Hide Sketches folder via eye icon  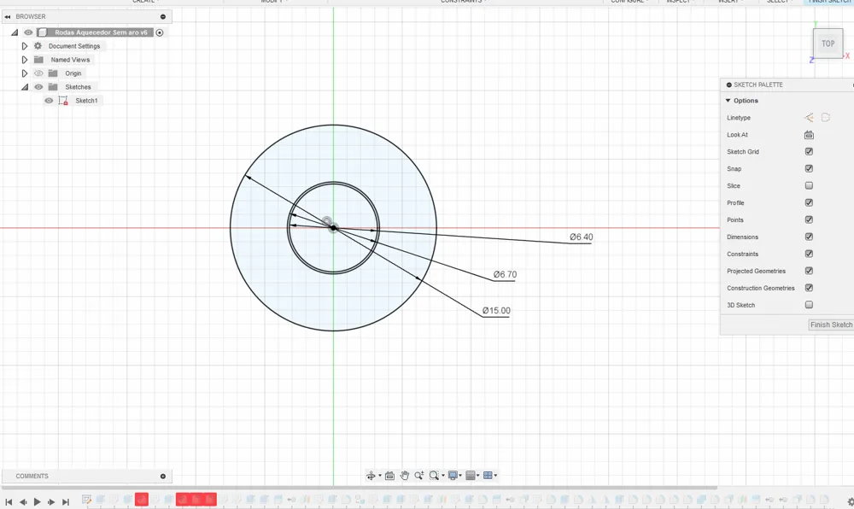pyautogui.click(x=38, y=87)
